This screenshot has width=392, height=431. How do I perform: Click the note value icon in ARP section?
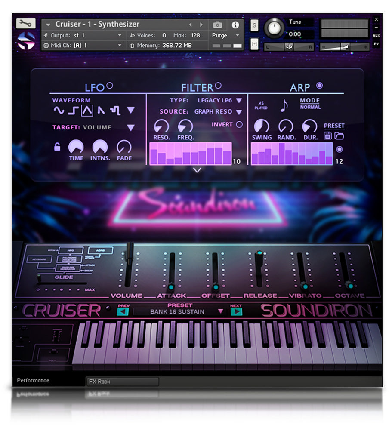pos(284,105)
